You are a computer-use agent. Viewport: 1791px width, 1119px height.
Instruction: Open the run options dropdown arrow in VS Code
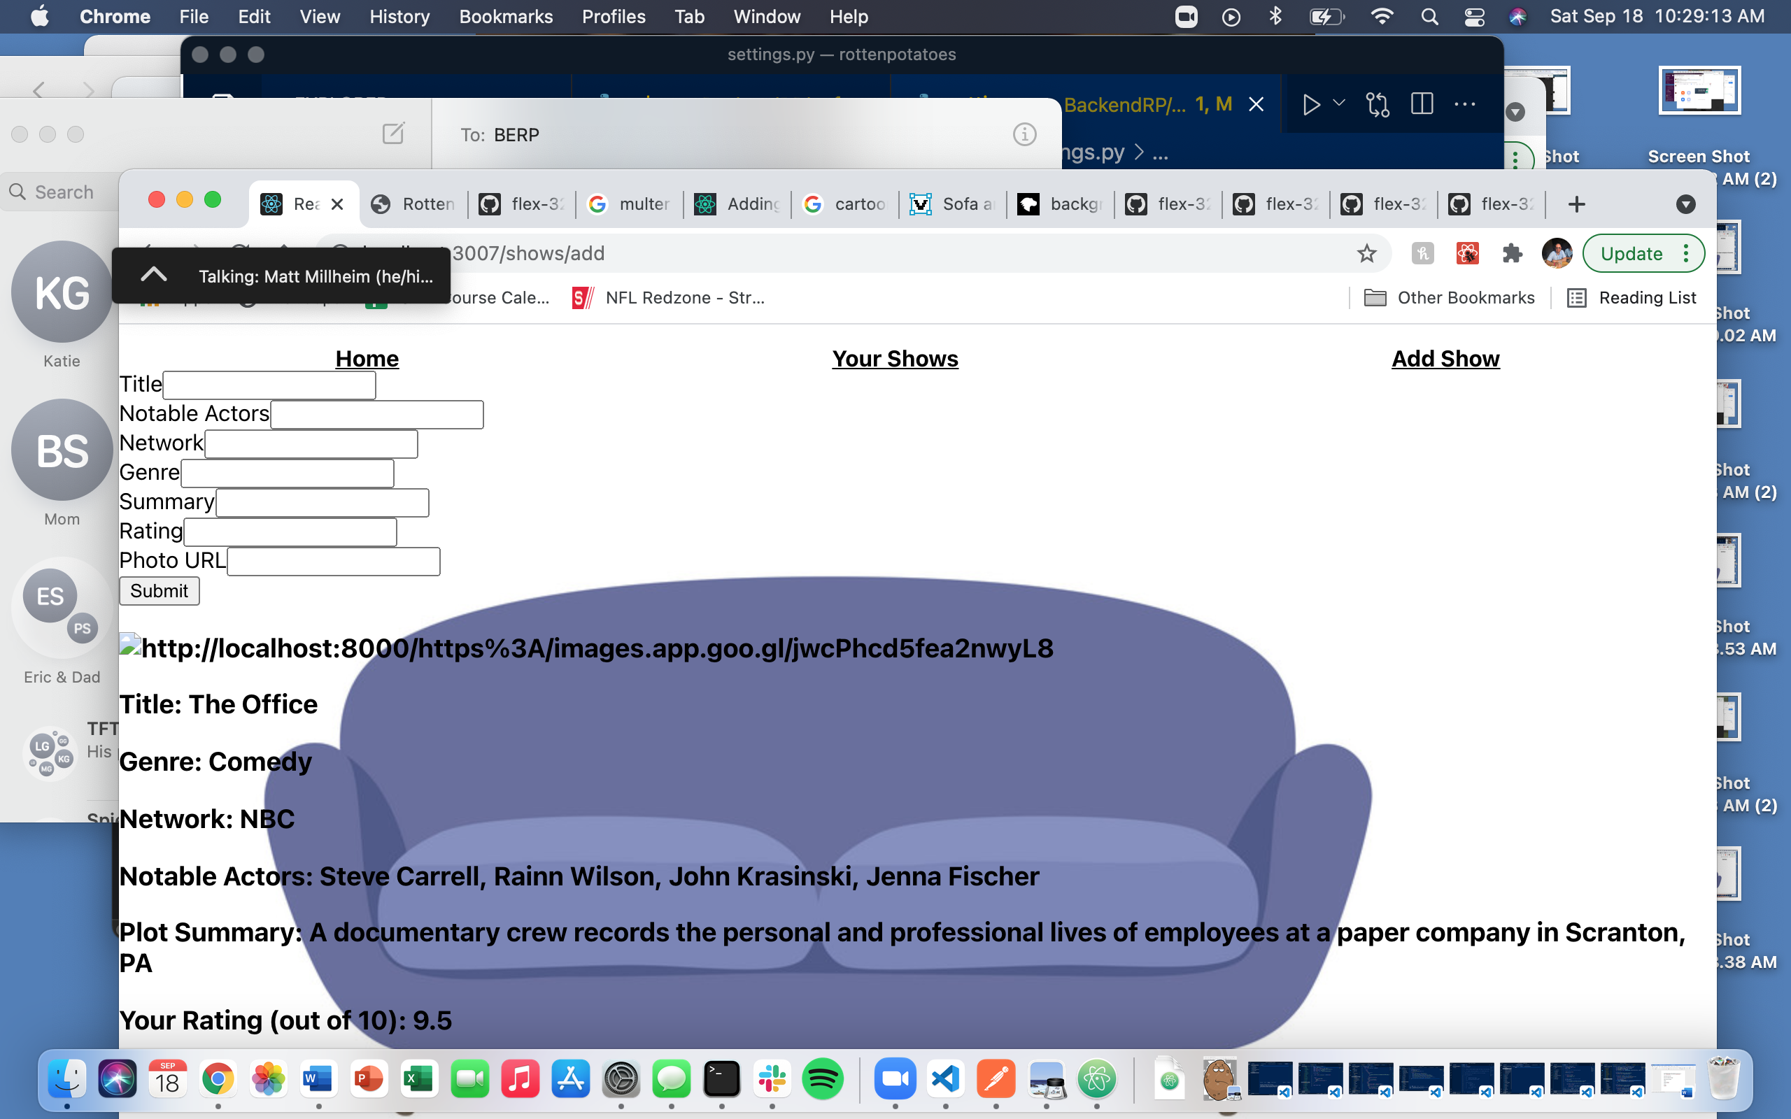tap(1339, 103)
